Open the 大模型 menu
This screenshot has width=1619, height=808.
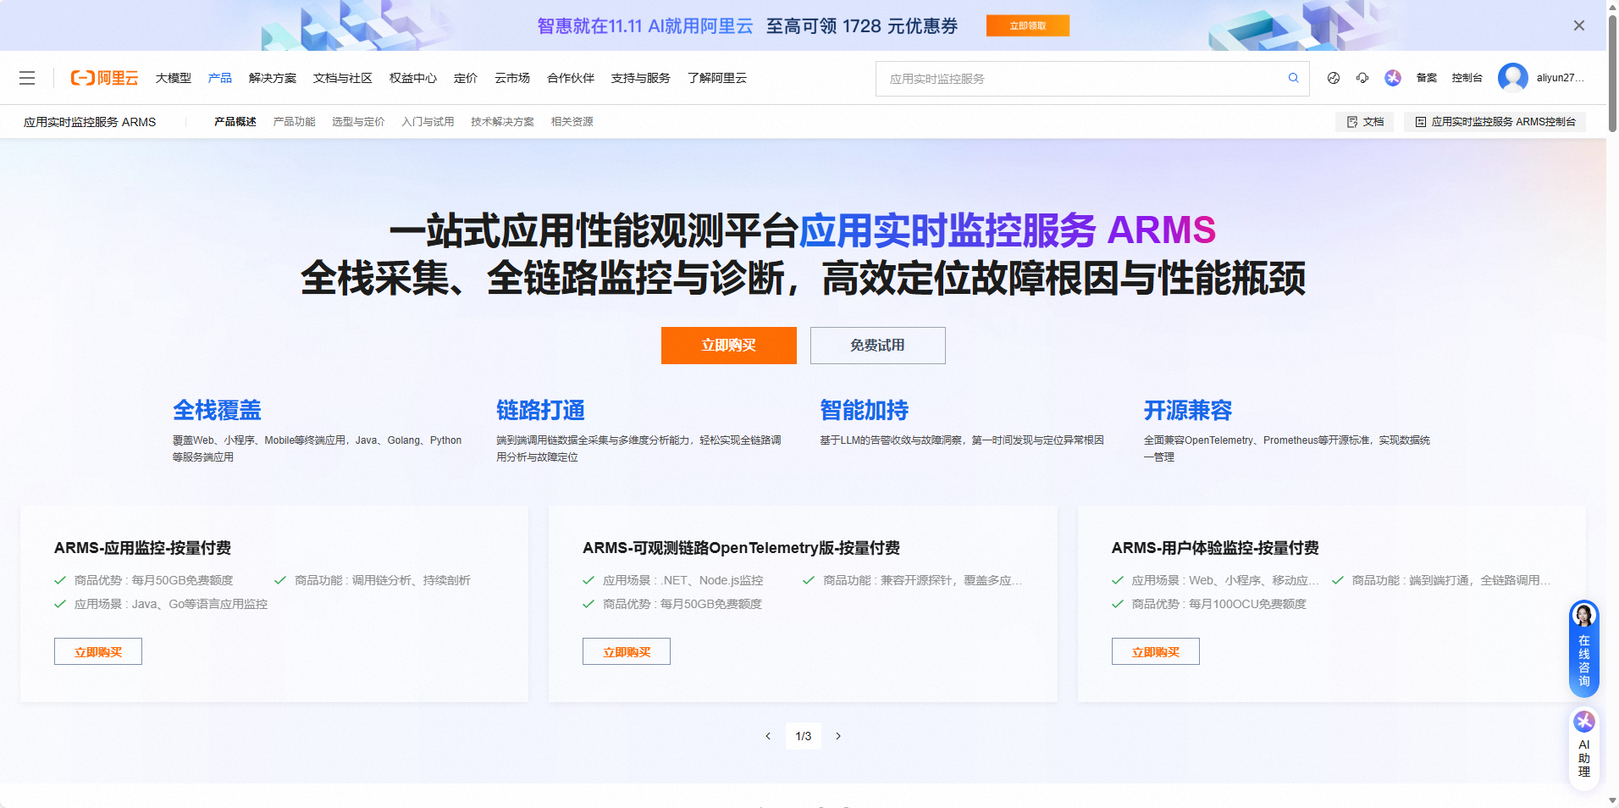(x=174, y=78)
